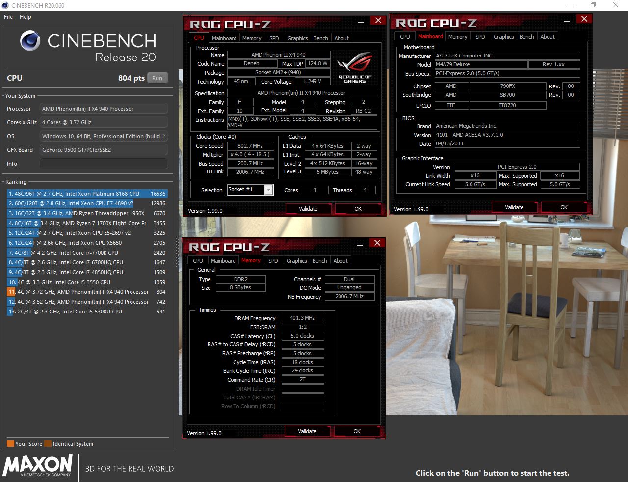Close the Memory CPU-Z window

377,243
